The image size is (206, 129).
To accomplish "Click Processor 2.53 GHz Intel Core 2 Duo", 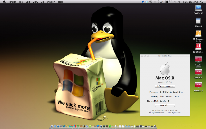I will (x=166, y=92).
